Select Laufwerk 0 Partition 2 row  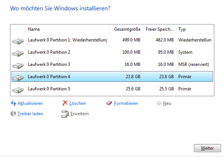point(49,52)
